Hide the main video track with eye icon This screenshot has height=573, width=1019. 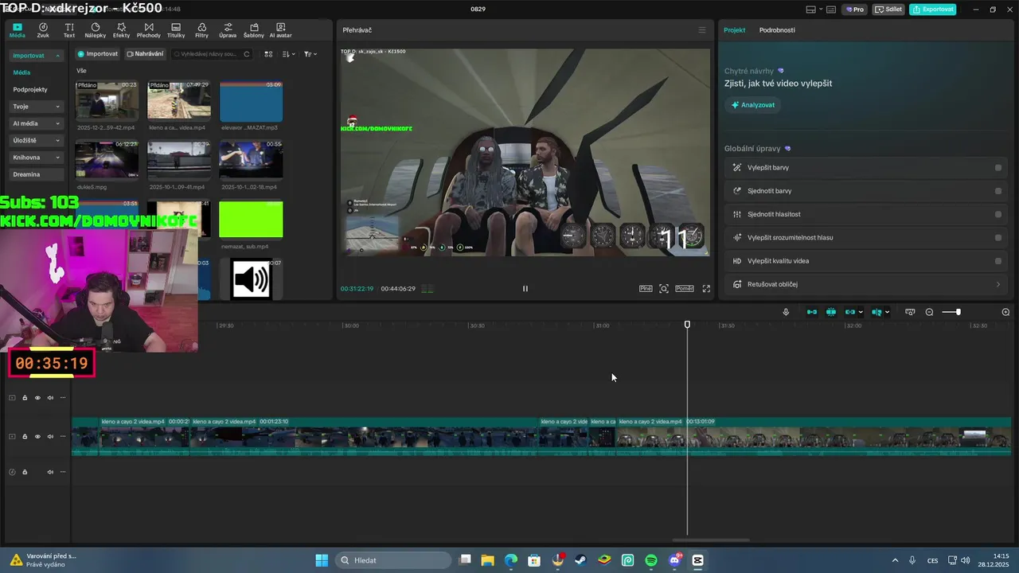pyautogui.click(x=37, y=437)
